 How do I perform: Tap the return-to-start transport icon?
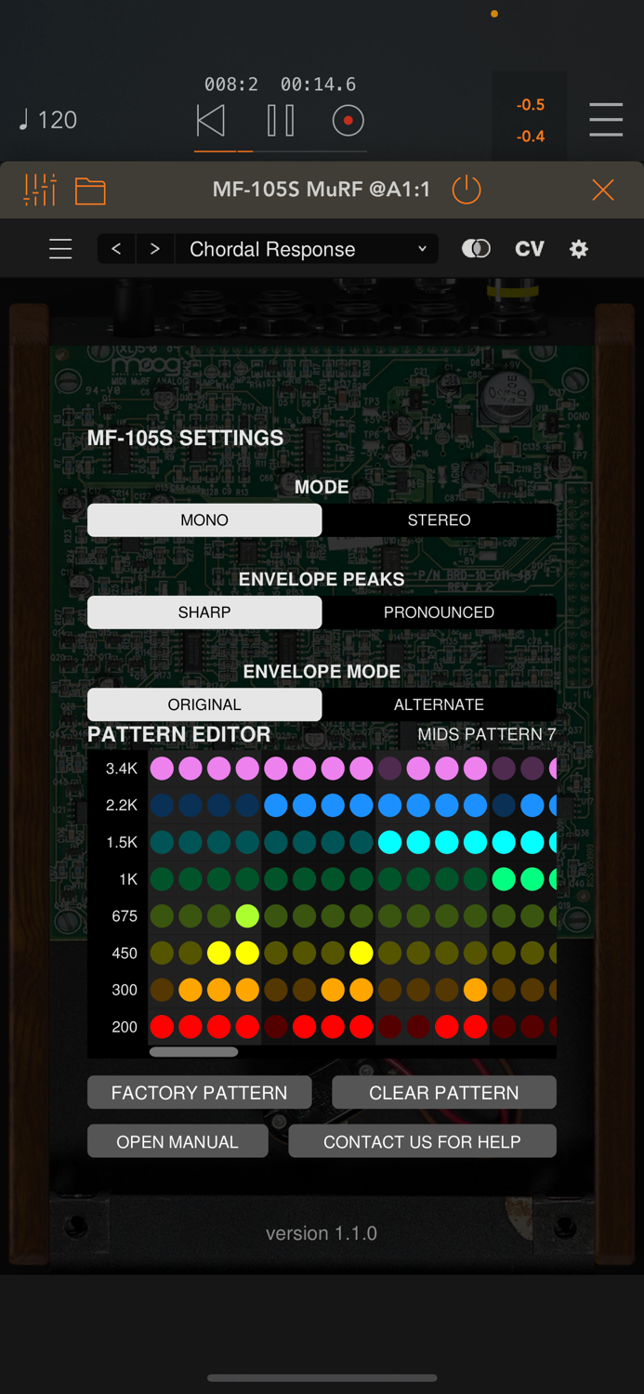coord(211,121)
